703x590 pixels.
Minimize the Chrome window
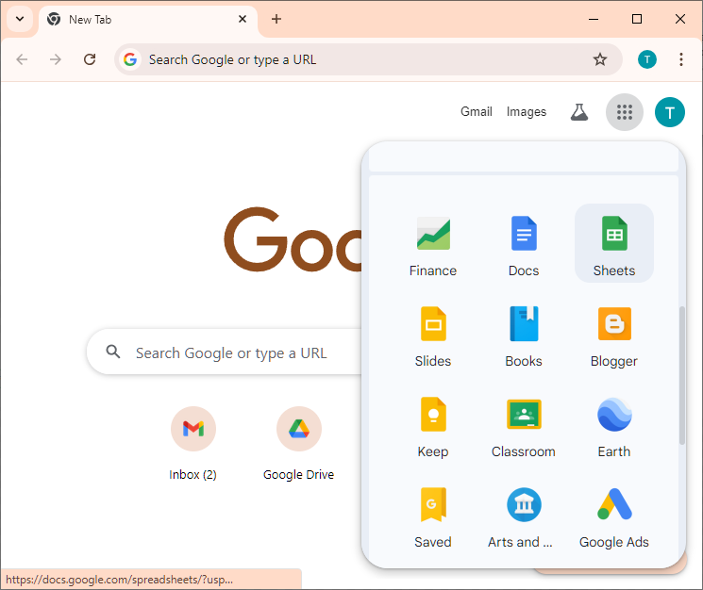pos(594,19)
